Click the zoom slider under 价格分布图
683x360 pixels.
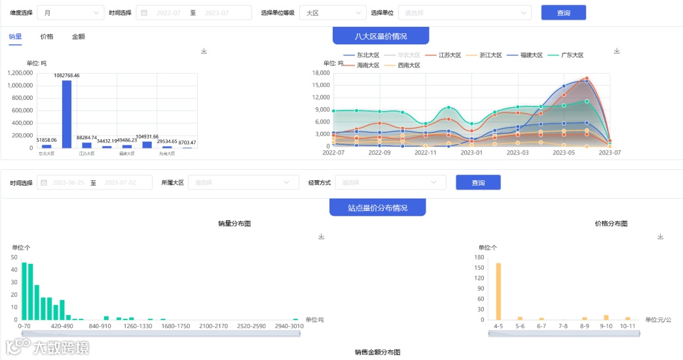(x=564, y=333)
